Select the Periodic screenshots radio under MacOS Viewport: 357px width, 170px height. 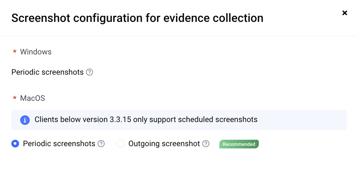point(15,144)
